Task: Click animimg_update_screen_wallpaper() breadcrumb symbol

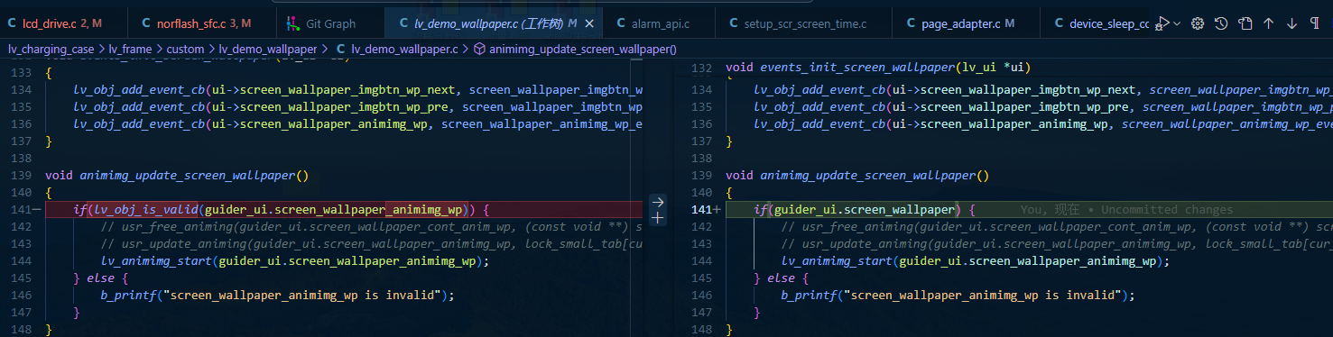Action: click(x=583, y=49)
